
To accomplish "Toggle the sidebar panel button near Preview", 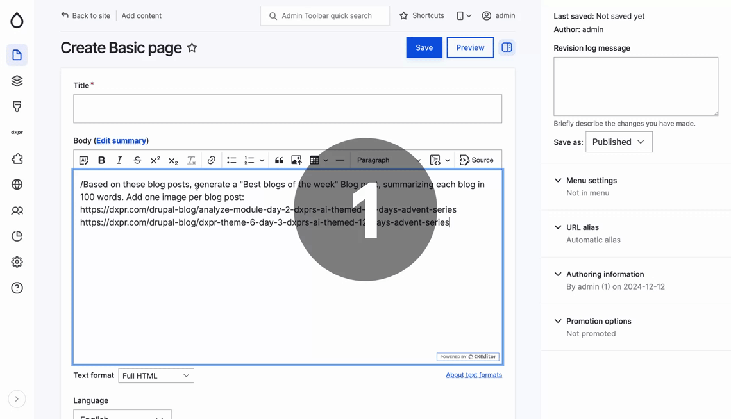I will coord(507,47).
